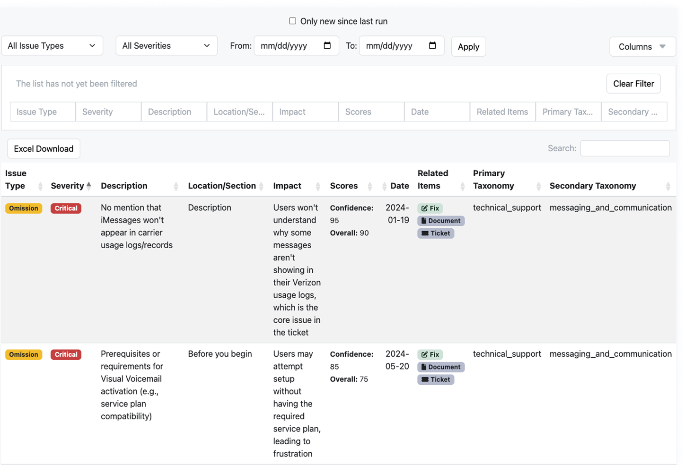Screen dimensions: 685x465
Task: Focus the Search input field
Action: tap(624, 148)
